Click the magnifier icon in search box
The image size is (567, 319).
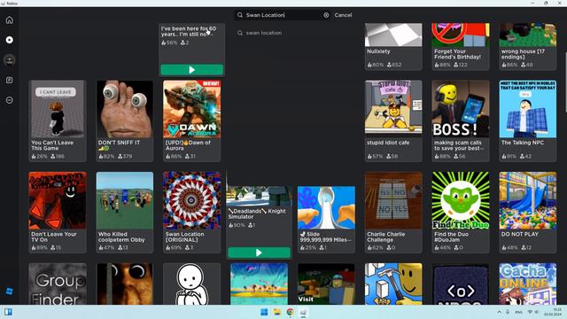pyautogui.click(x=240, y=15)
